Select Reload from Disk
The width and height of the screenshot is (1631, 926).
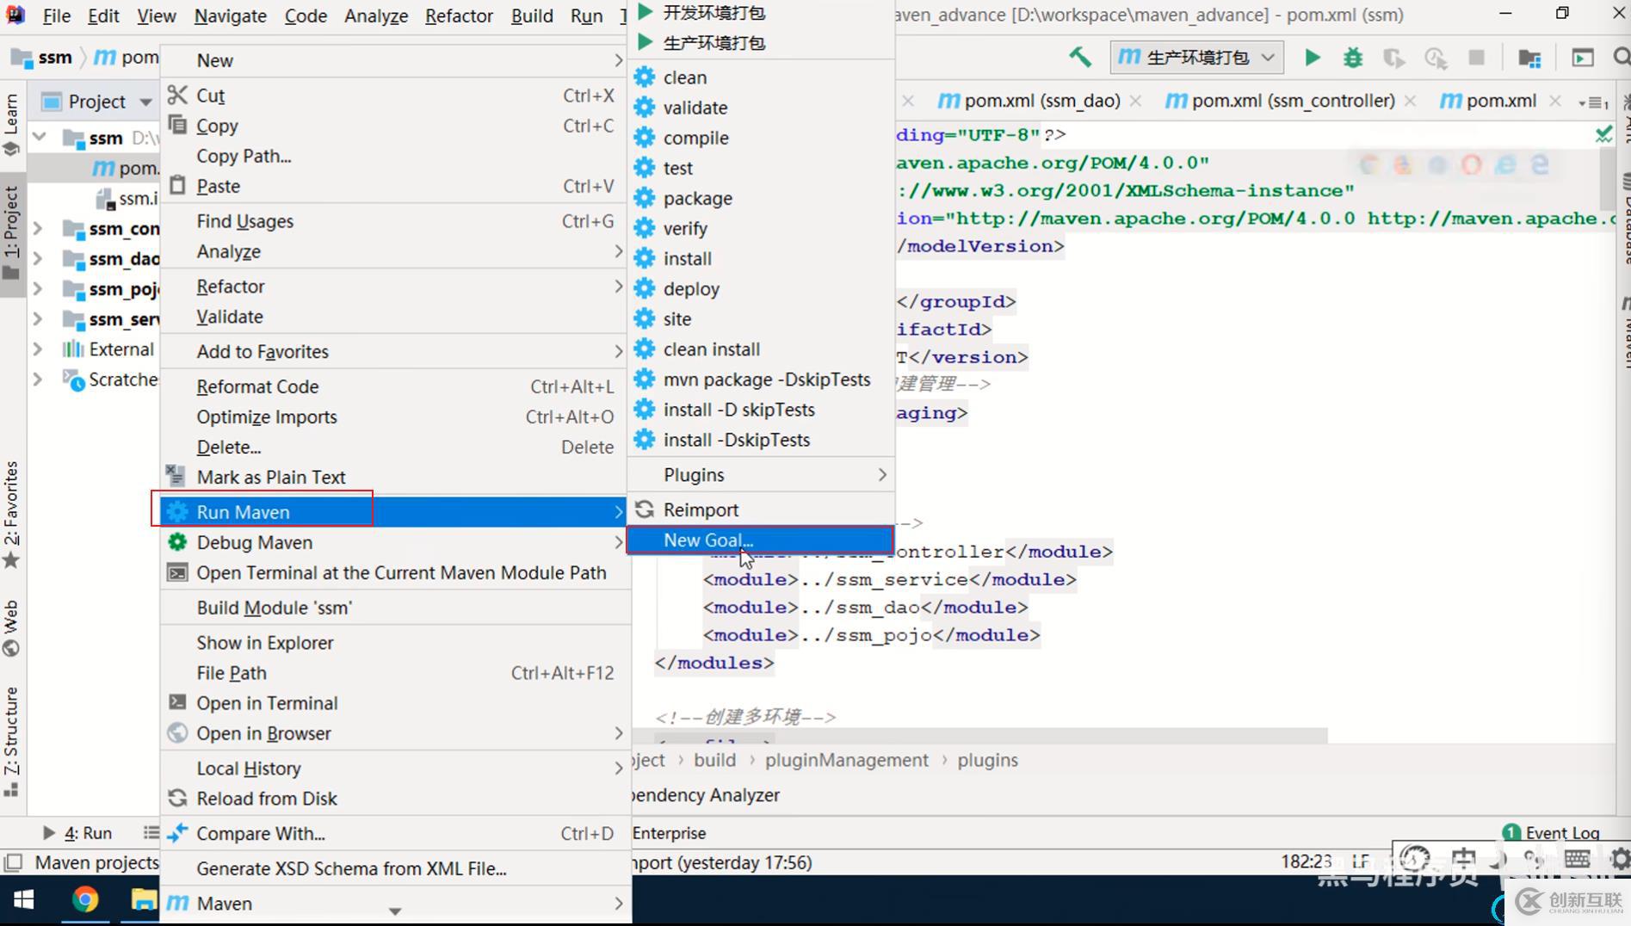(395, 799)
